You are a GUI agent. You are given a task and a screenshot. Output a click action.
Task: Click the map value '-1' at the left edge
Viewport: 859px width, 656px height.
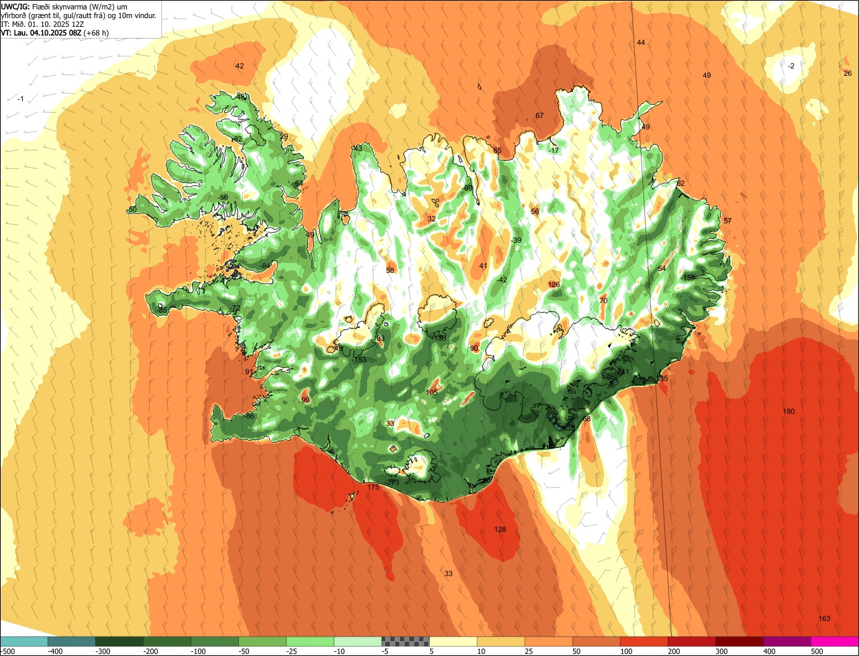20,99
